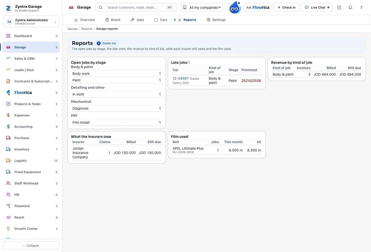Open the All my companies dropdown
Screen dimensions: 371x252
coord(202,8)
